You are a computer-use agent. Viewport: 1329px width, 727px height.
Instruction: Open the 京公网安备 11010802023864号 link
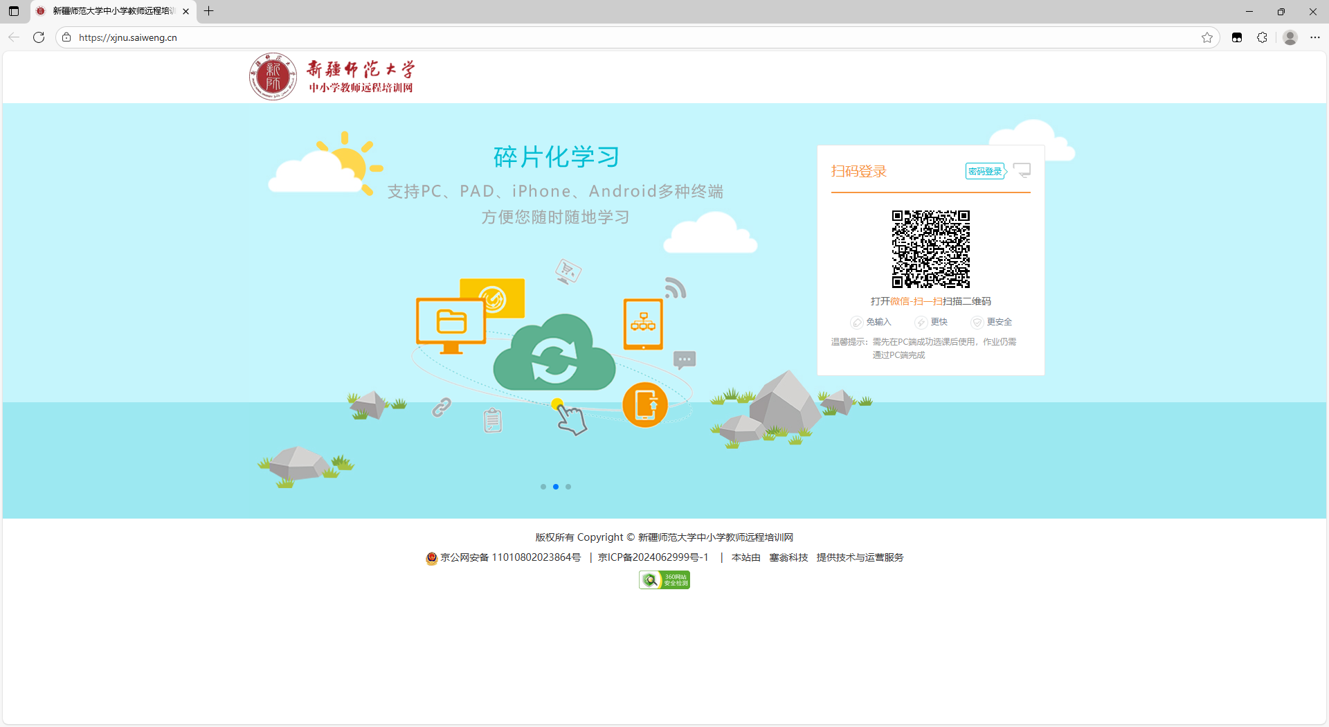510,557
